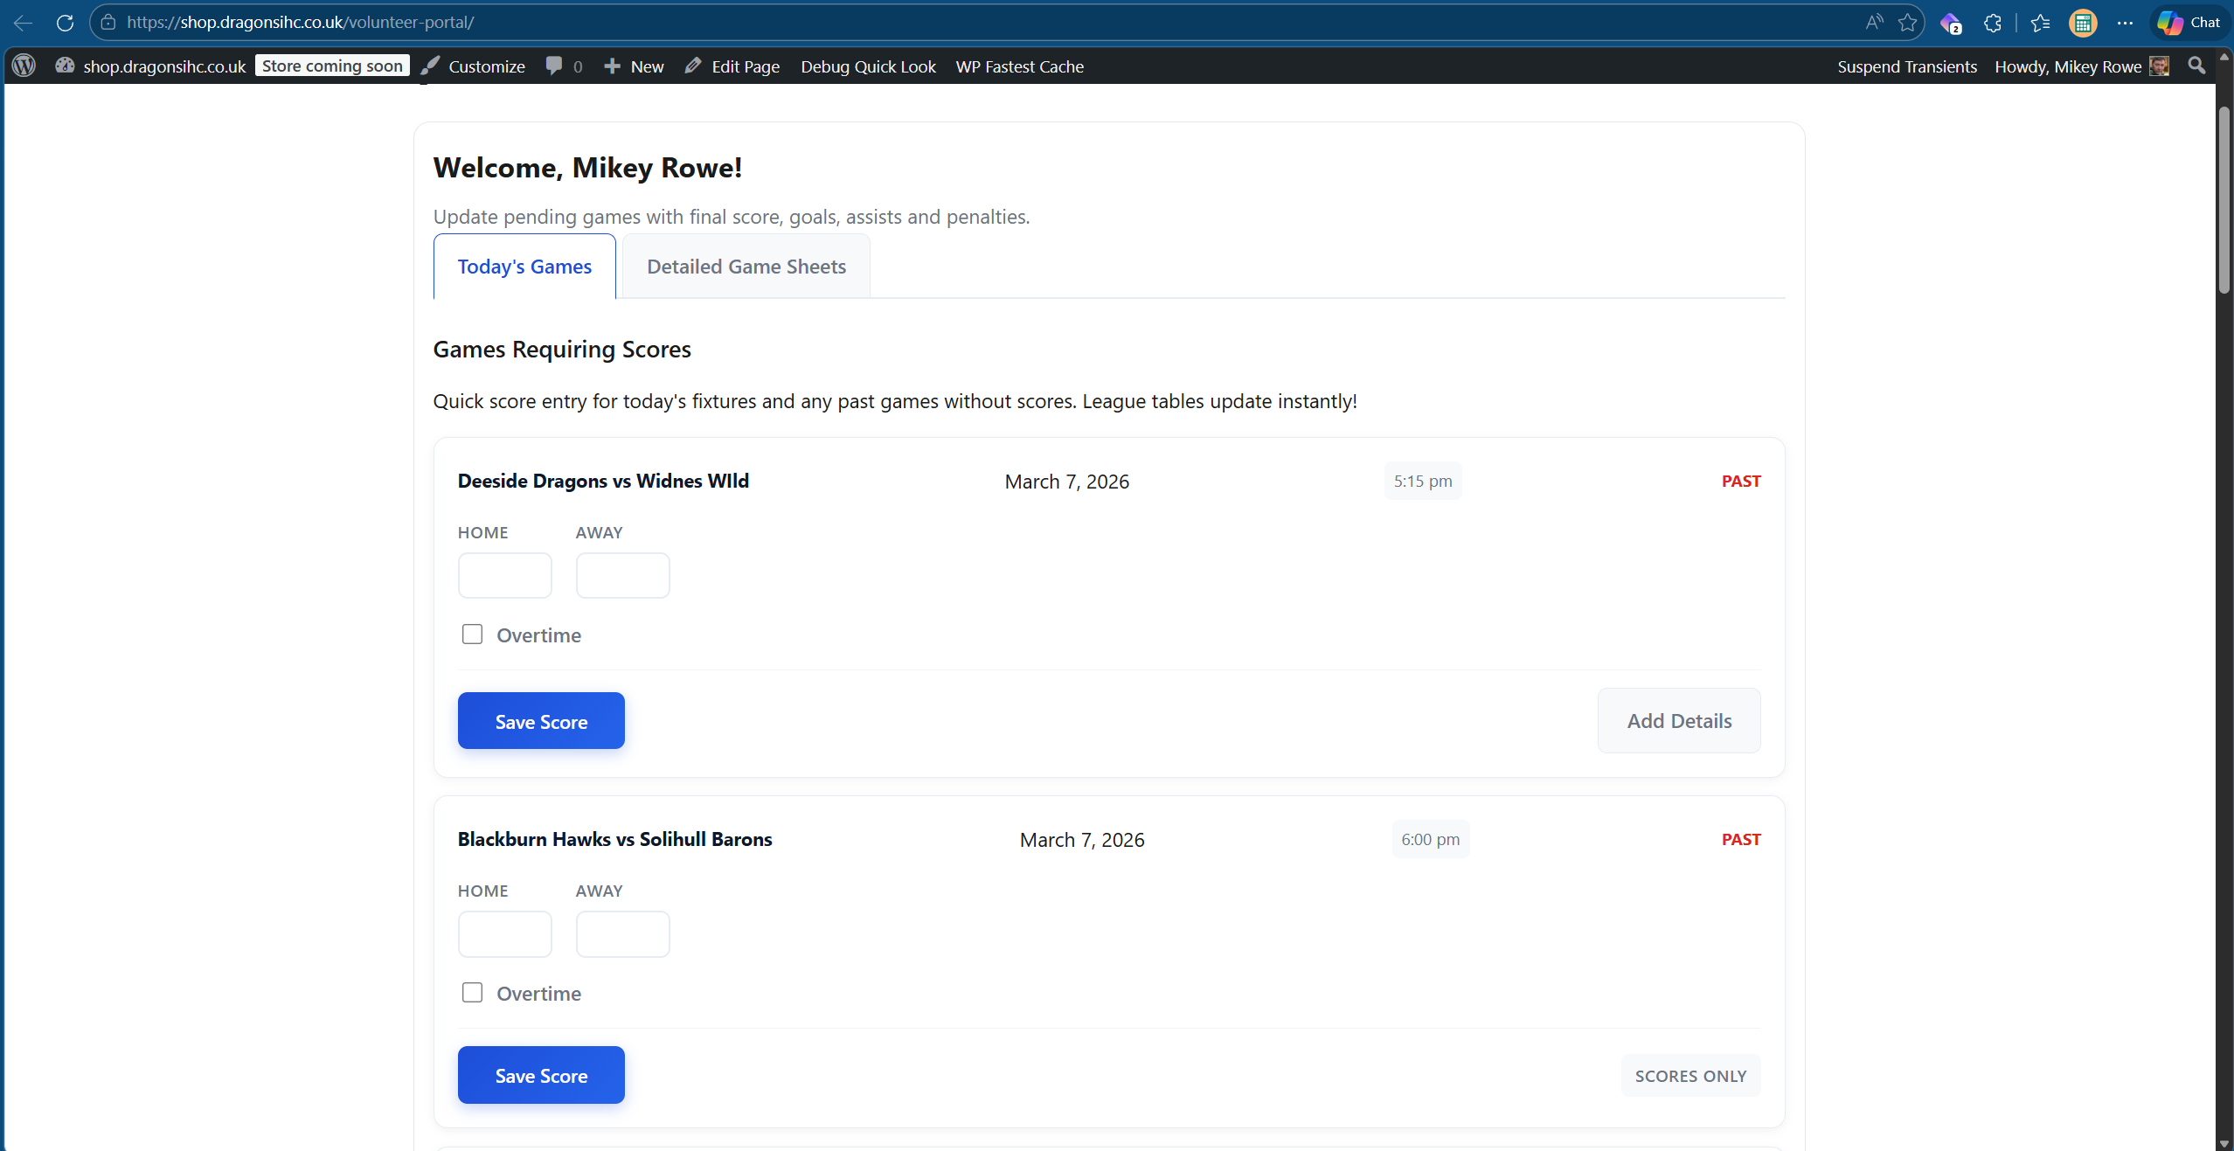Enable Overtime for the Deeside Dragons game

[x=472, y=634]
